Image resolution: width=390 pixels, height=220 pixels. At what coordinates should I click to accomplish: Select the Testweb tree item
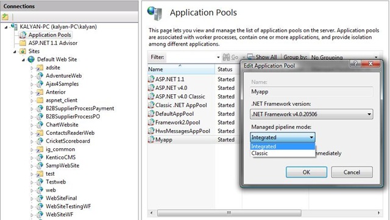55,182
